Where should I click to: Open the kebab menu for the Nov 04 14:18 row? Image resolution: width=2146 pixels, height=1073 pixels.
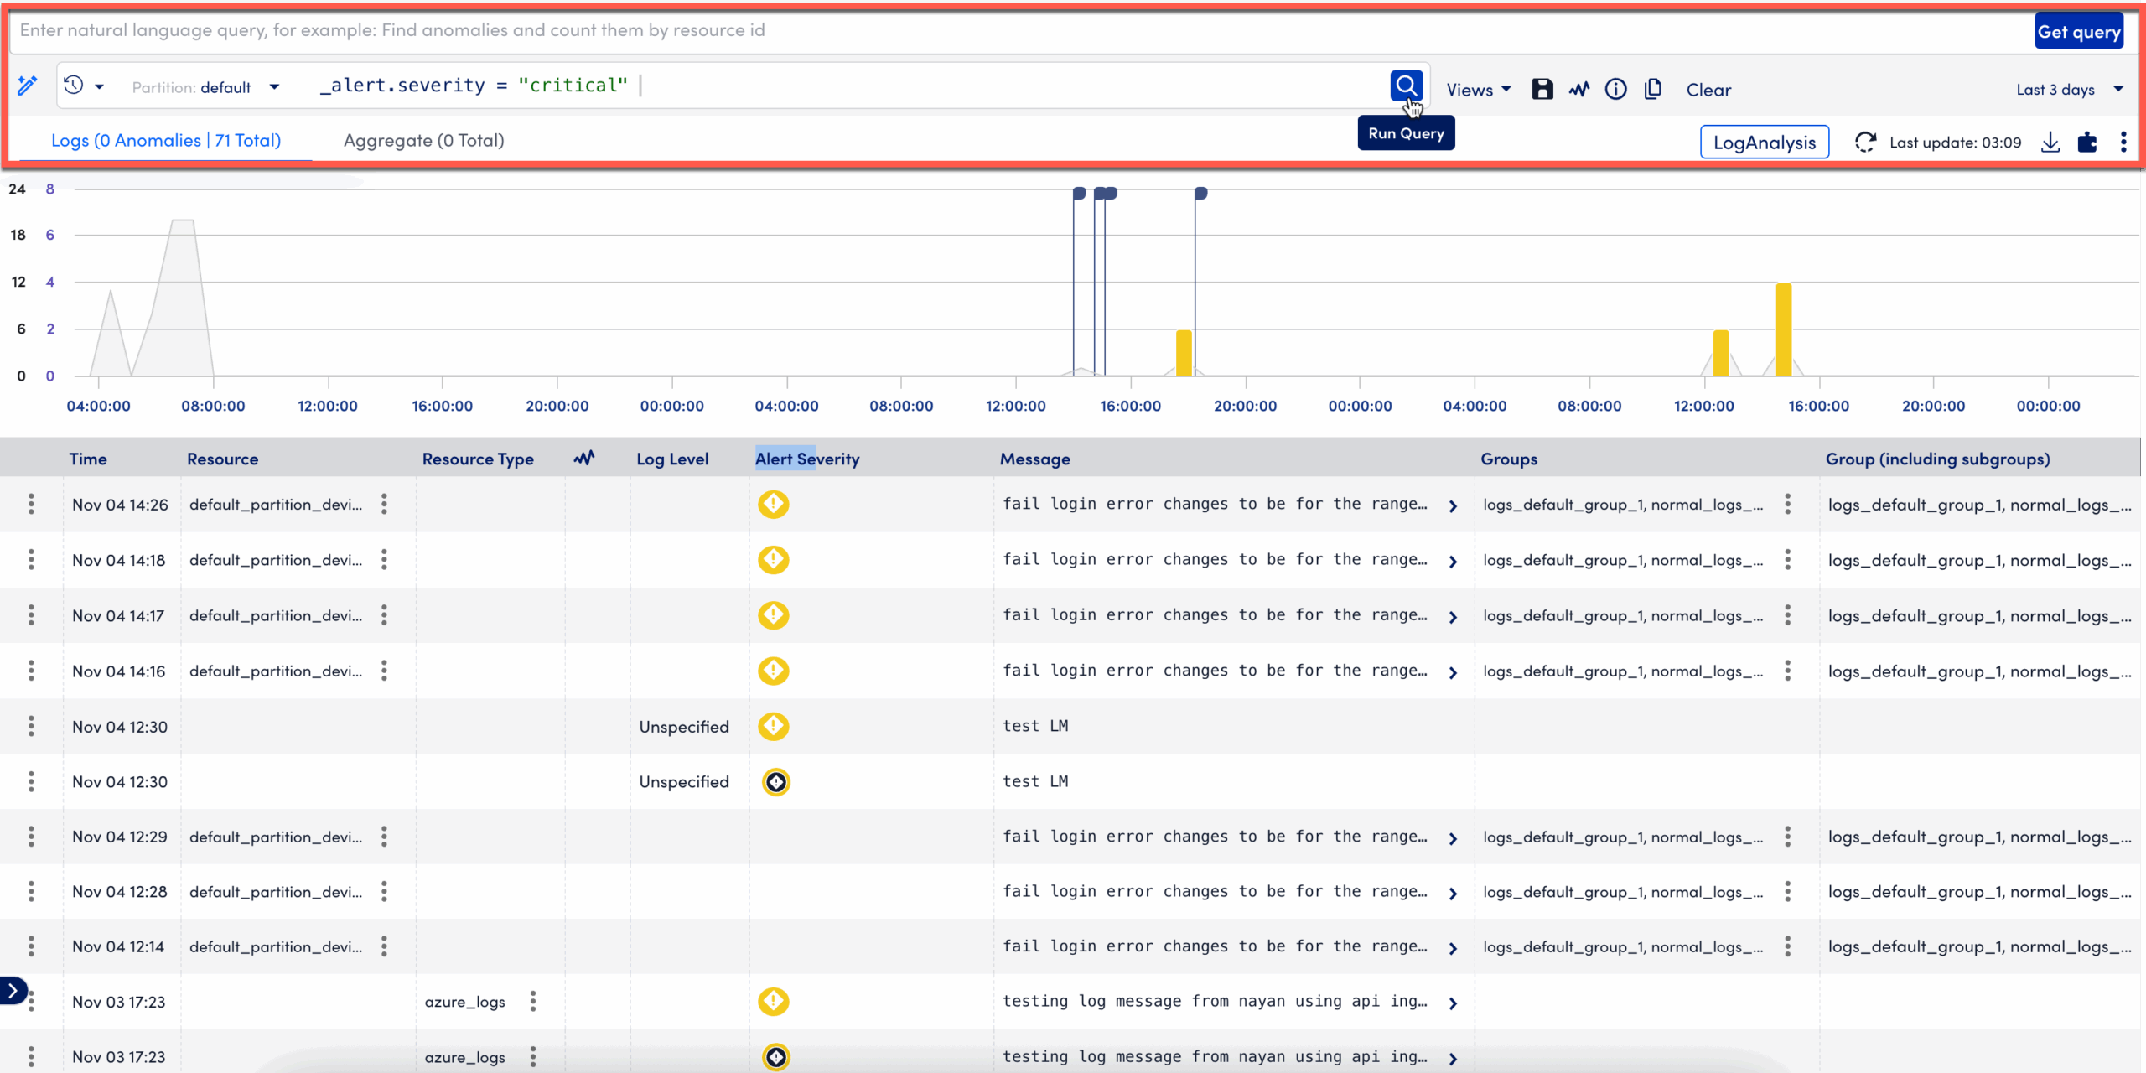point(31,559)
